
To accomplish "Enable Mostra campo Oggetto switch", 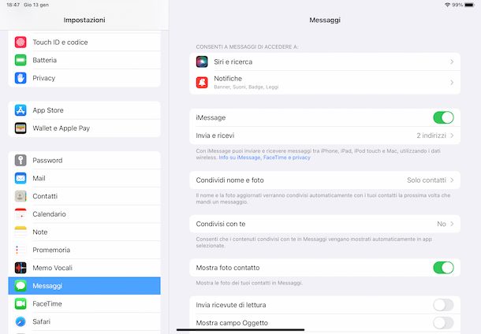I will tap(443, 323).
